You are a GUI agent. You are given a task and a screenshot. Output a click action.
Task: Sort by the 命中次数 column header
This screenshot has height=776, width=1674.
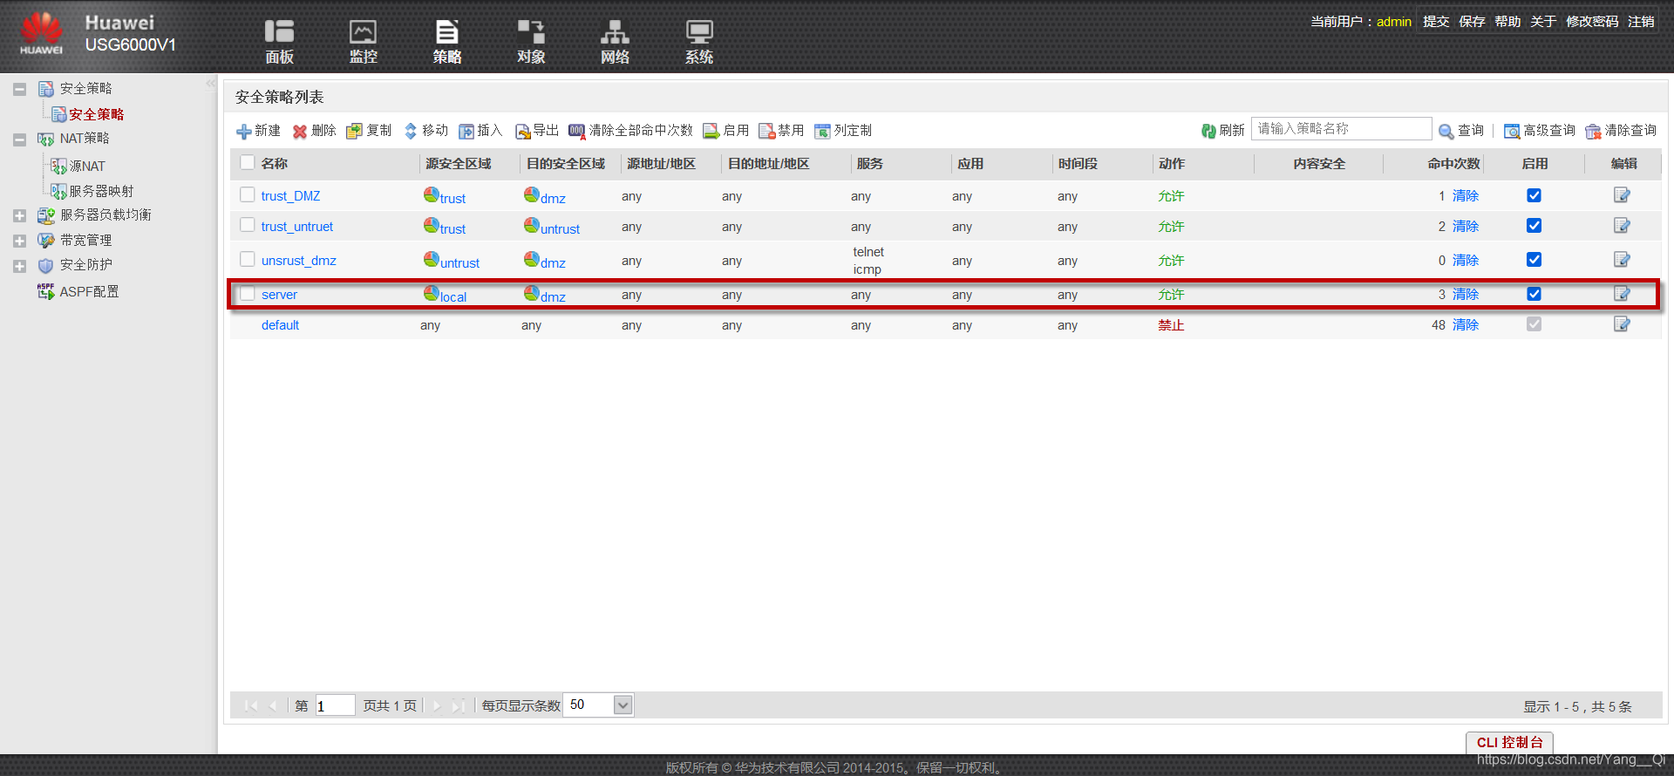1453,164
